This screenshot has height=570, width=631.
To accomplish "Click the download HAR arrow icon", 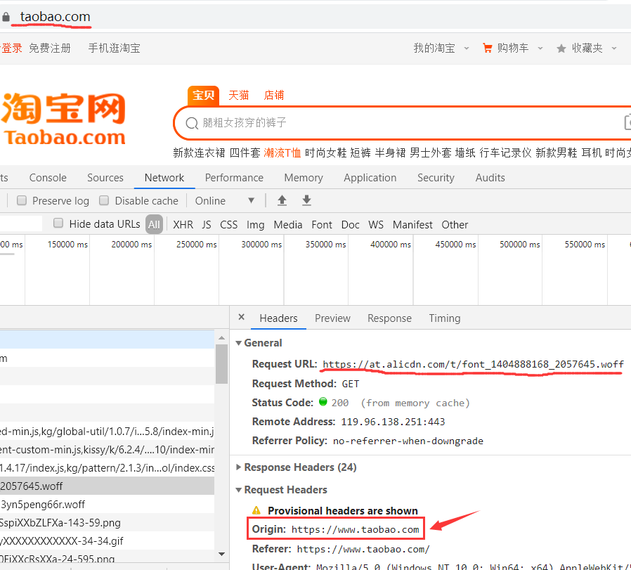I will click(306, 200).
